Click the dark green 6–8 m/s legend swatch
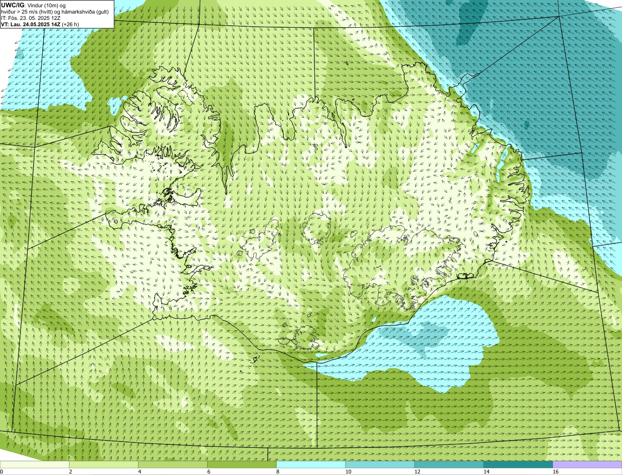622x475 pixels. pyautogui.click(x=242, y=465)
